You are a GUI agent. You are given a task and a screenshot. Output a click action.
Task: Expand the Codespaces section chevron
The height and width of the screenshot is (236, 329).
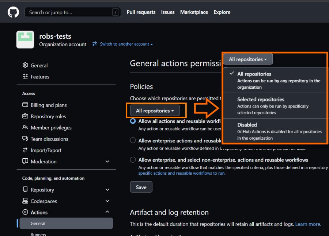(107, 201)
